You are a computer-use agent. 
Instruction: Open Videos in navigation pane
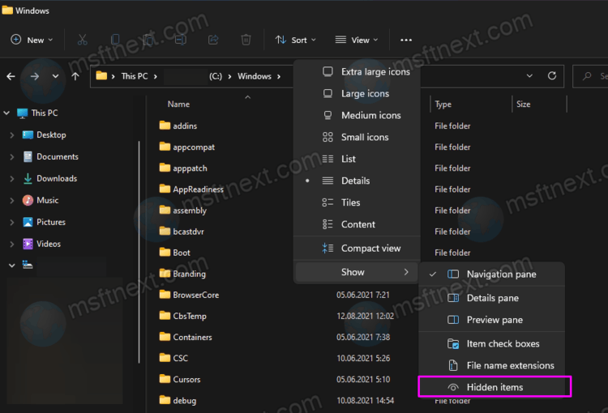point(41,244)
